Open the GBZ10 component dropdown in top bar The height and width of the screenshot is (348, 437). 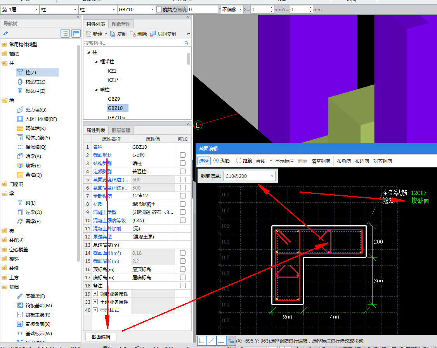(x=136, y=9)
